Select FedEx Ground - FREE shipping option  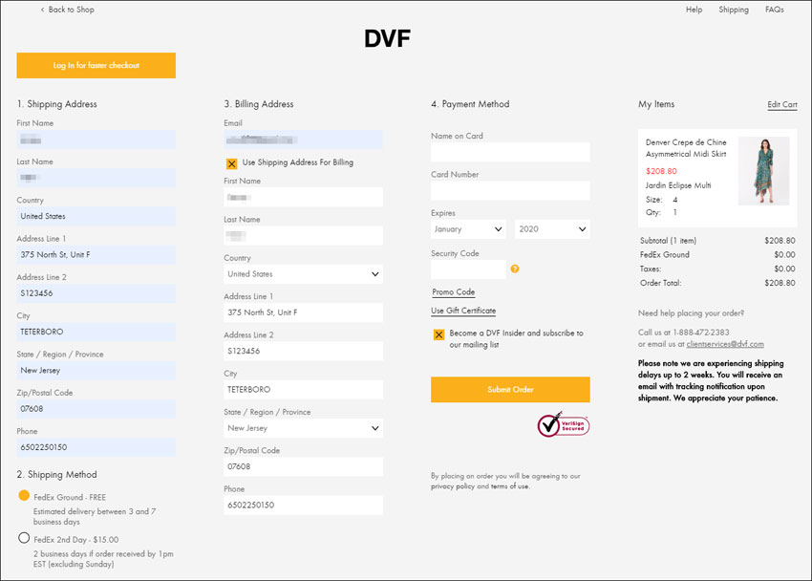[x=24, y=496]
